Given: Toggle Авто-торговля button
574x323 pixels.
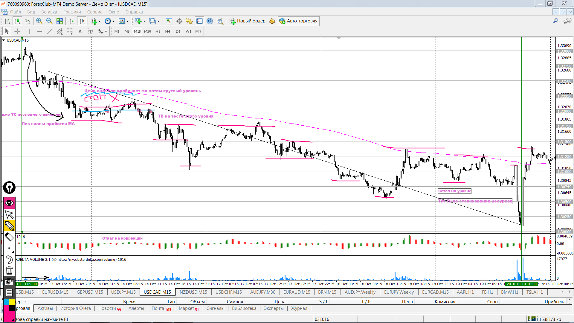Looking at the screenshot, I should [298, 21].
